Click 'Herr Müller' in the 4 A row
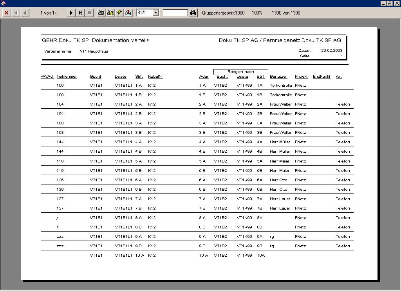This screenshot has height=292, width=401. (x=280, y=142)
